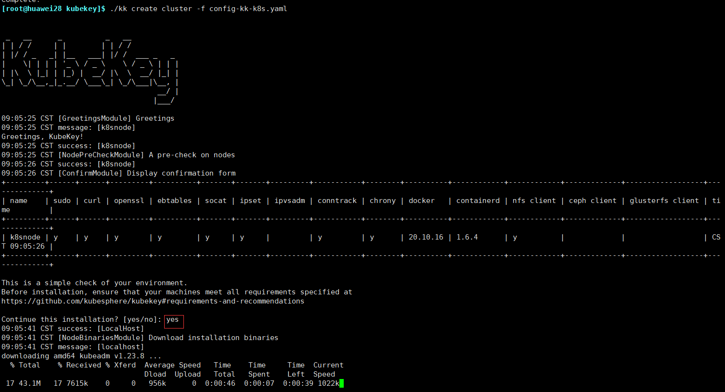Viewport: 725px width, 392px height.
Task: Click the 'T 09:05:26' wrapped time value
Action: coord(23,246)
